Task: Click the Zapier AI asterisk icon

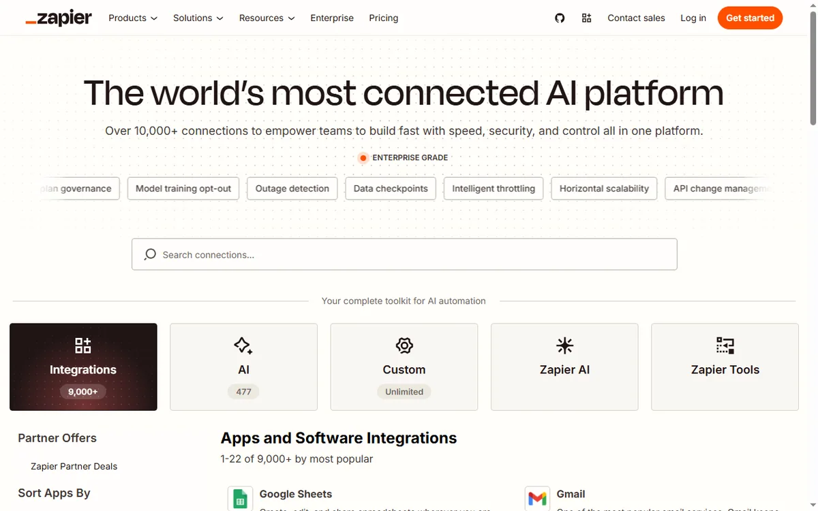Action: click(x=564, y=345)
